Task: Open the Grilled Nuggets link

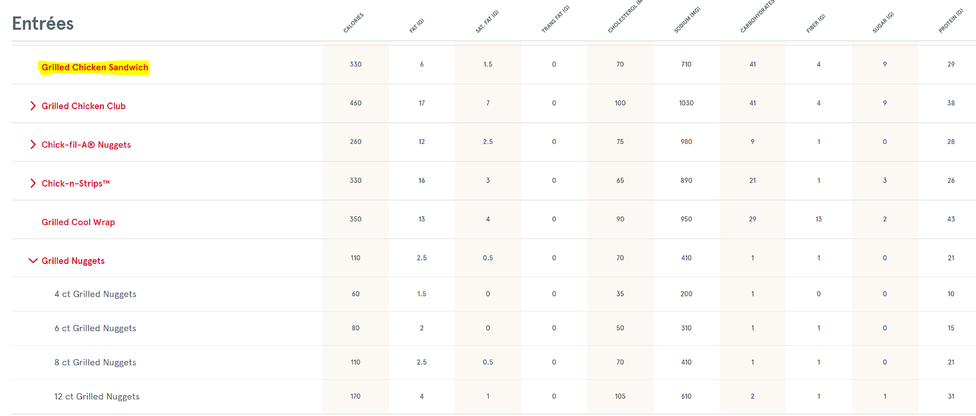Action: pos(73,261)
